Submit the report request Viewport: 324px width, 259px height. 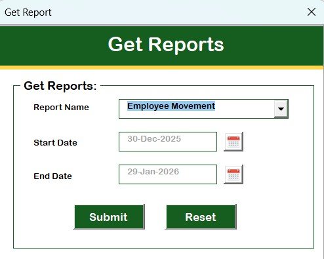click(109, 217)
